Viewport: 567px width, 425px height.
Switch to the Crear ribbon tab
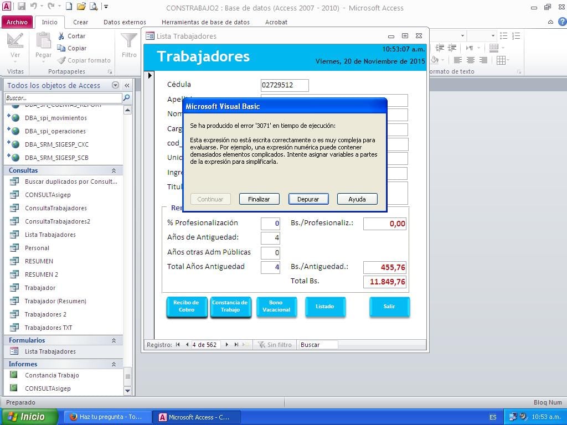coord(81,22)
